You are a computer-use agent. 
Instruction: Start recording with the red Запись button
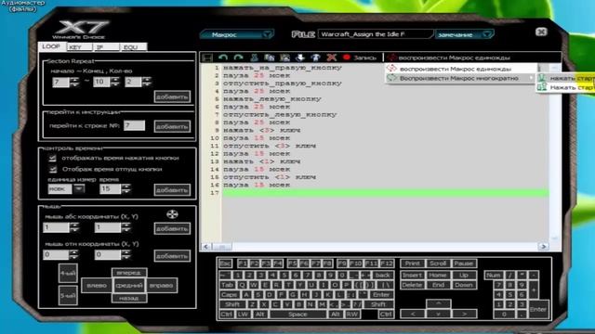(359, 58)
